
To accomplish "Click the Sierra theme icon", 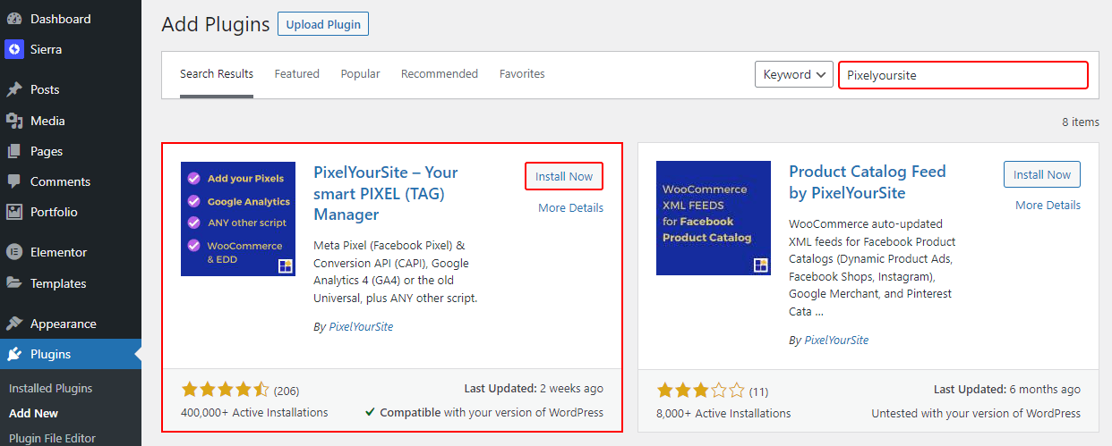I will (x=13, y=49).
